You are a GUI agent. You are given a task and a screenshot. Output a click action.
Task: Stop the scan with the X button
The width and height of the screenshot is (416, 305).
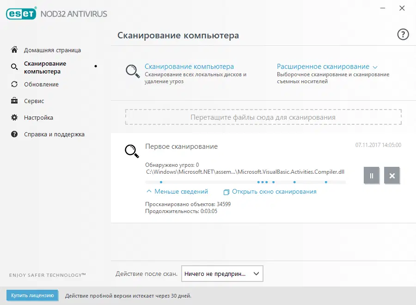(392, 176)
